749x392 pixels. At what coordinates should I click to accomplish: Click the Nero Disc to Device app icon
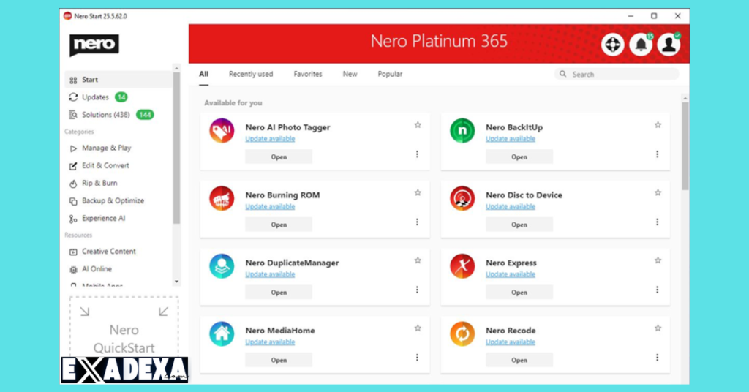(462, 199)
